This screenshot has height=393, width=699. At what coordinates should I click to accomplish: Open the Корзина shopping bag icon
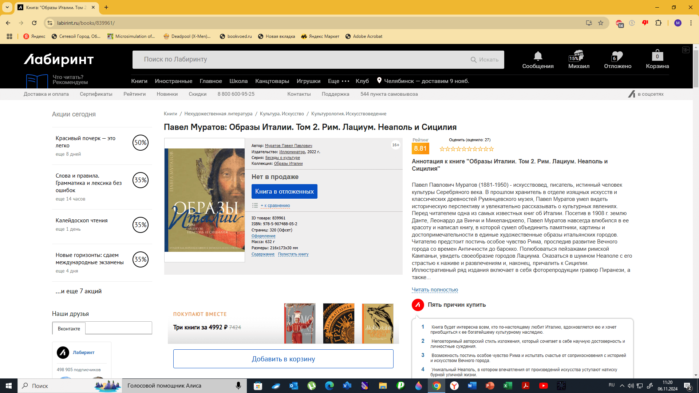click(x=657, y=55)
